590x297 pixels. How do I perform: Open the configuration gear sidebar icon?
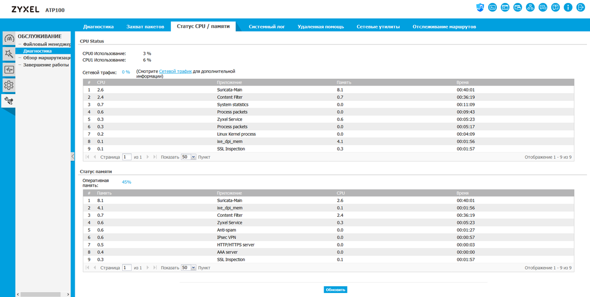pyautogui.click(x=8, y=85)
